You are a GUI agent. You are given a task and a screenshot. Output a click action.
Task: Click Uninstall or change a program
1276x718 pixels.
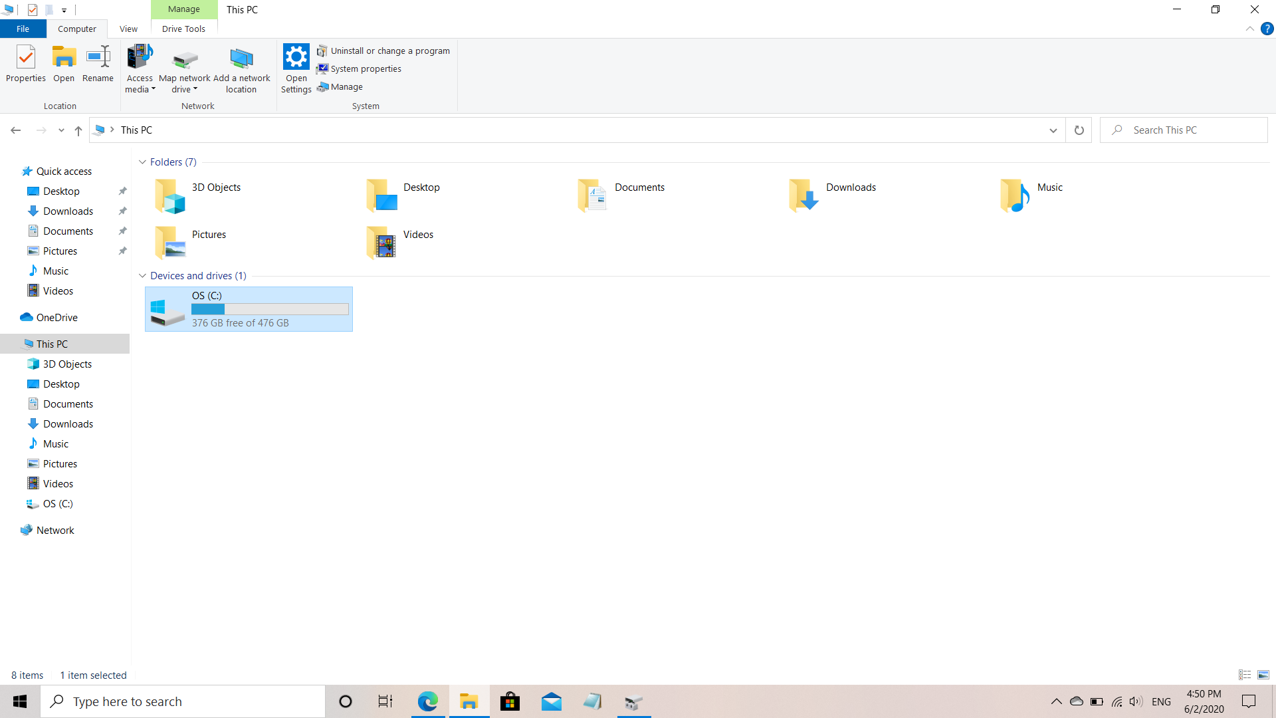point(391,51)
